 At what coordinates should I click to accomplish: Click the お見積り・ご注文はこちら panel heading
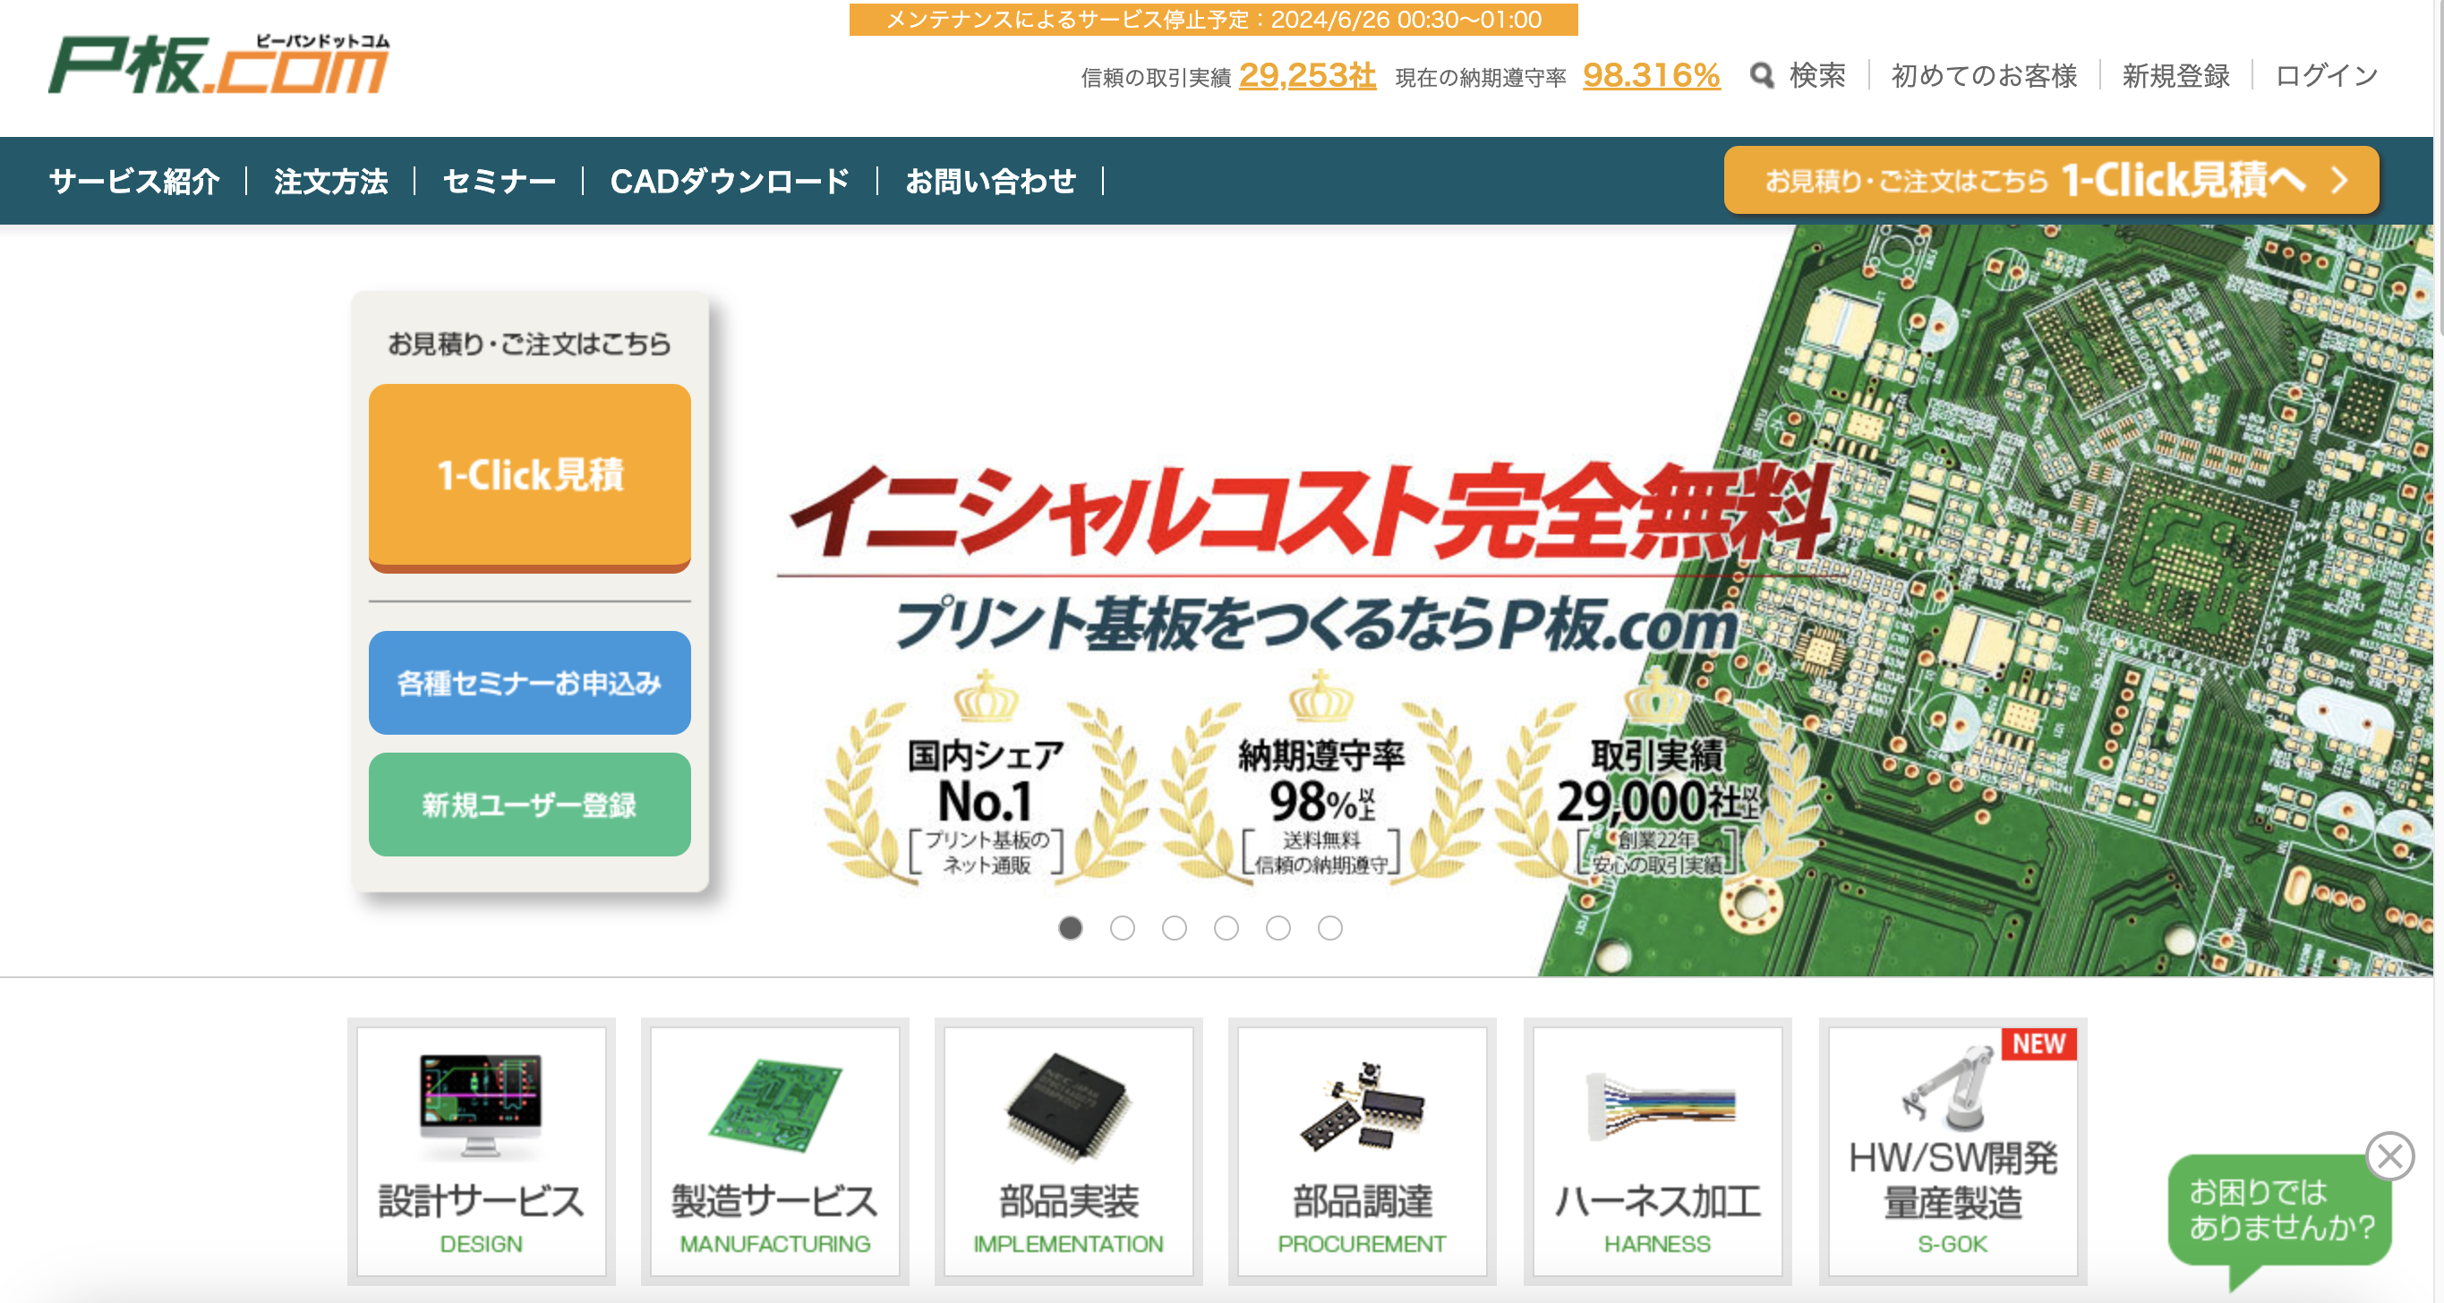pyautogui.click(x=529, y=344)
